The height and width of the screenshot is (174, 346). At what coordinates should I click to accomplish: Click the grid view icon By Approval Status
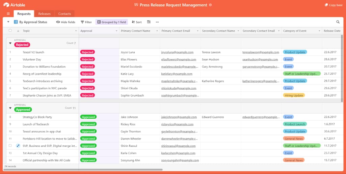click(x=16, y=22)
